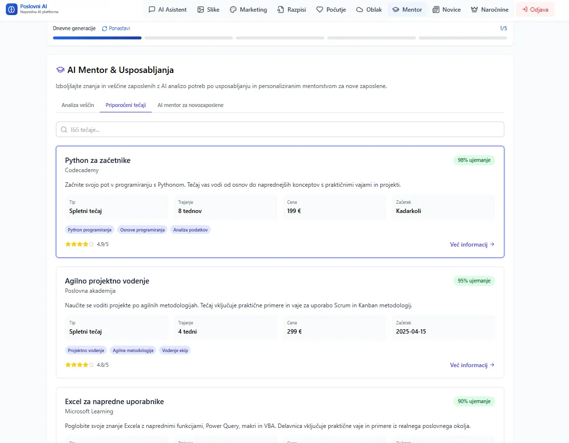Switch to the Analiza veščin tab
Screen dimensions: 569x443
(78, 105)
